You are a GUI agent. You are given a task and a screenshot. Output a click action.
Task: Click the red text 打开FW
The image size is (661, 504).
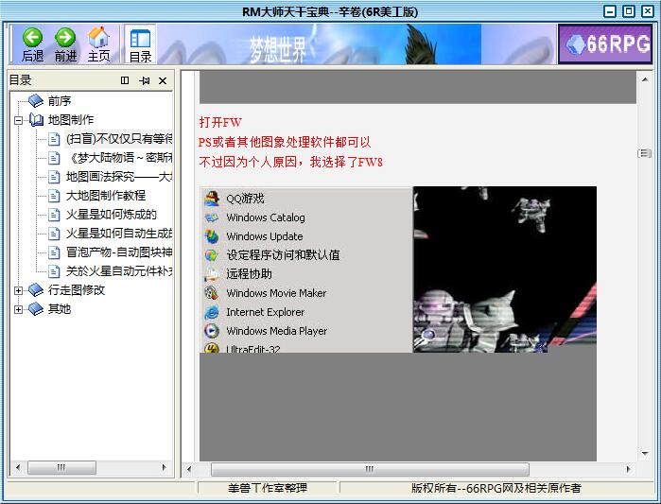(220, 123)
